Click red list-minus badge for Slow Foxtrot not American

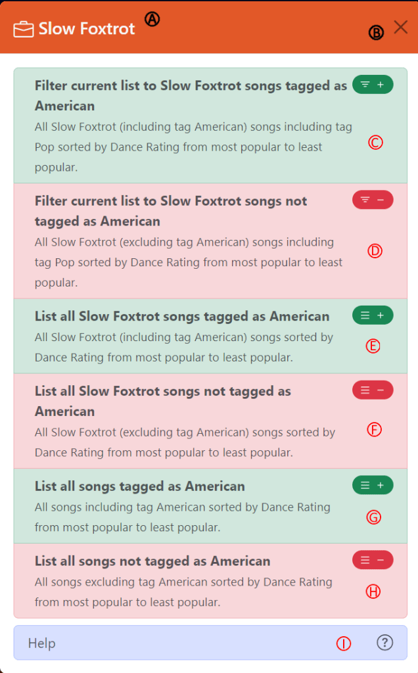(x=373, y=390)
